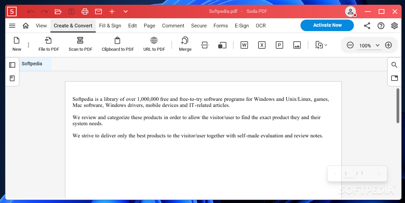405x203 pixels.
Task: Open the OCR tab
Action: [261, 26]
